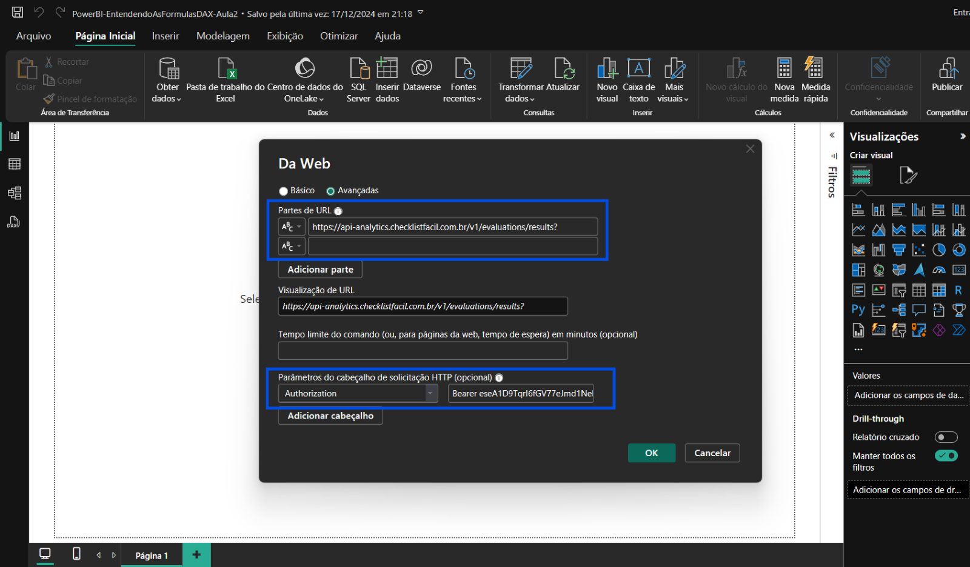Select the scatter chart visual
This screenshot has height=567, width=970.
(x=919, y=250)
